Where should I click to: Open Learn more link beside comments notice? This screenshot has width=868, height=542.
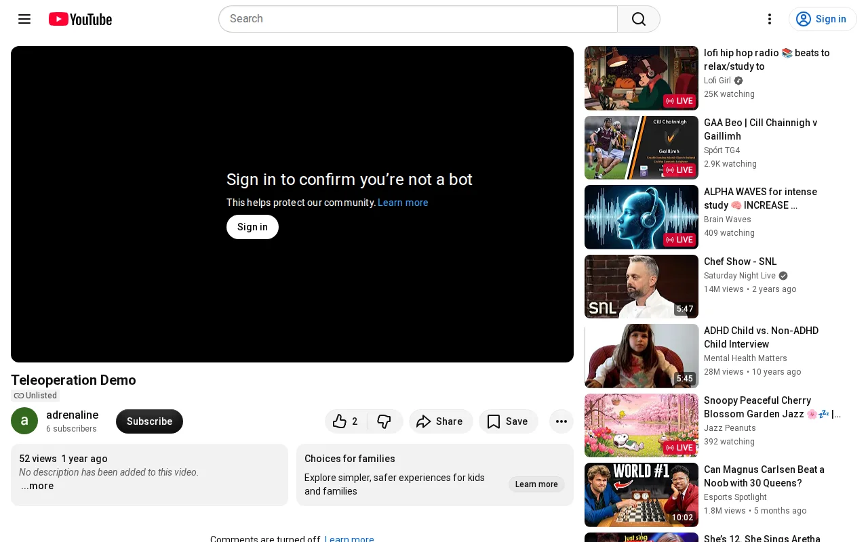[349, 539]
